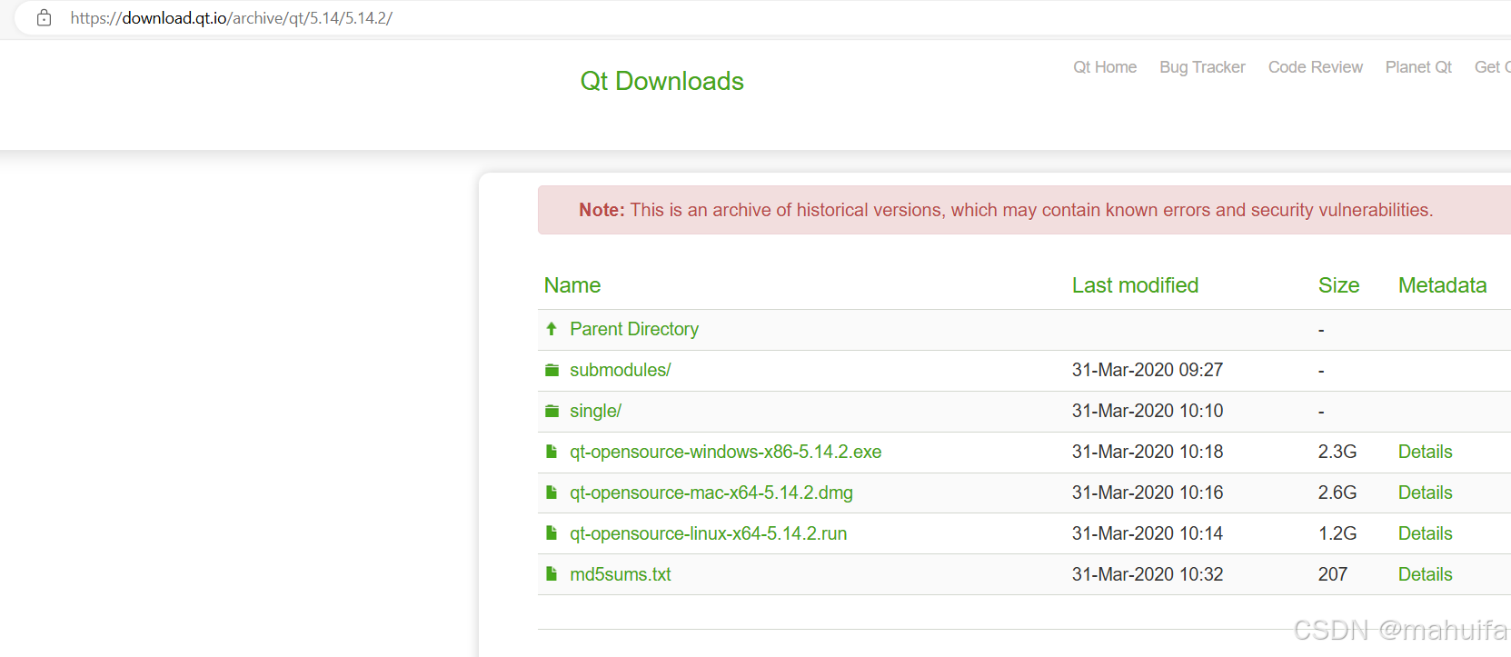
Task: Sort by Last modified column header
Action: coord(1135,285)
